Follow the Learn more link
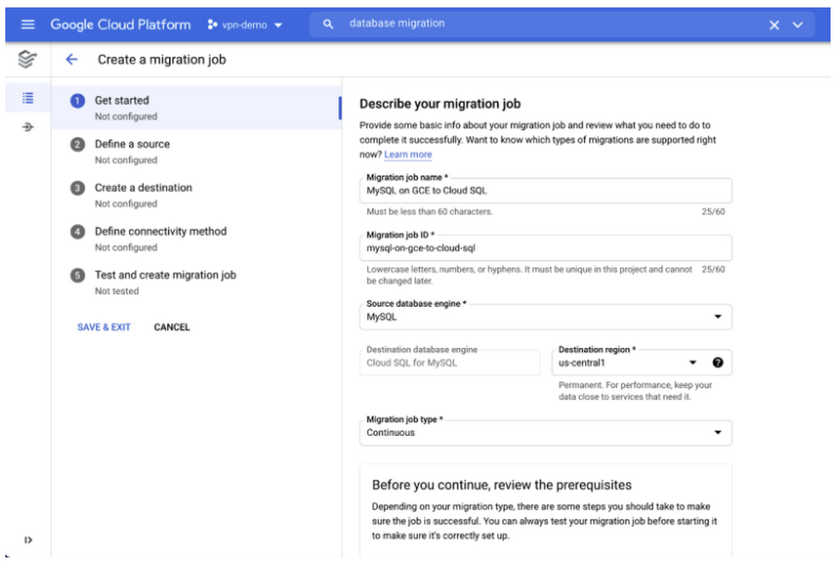This screenshot has height=586, width=838. (x=408, y=154)
